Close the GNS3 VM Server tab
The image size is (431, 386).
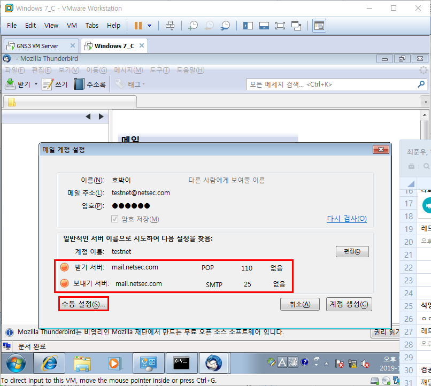click(x=73, y=45)
